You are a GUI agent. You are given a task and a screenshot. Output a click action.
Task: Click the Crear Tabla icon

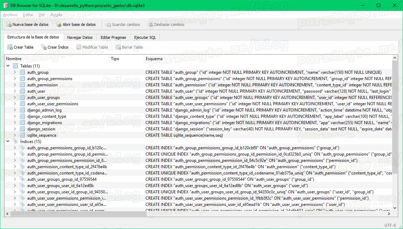(10, 47)
